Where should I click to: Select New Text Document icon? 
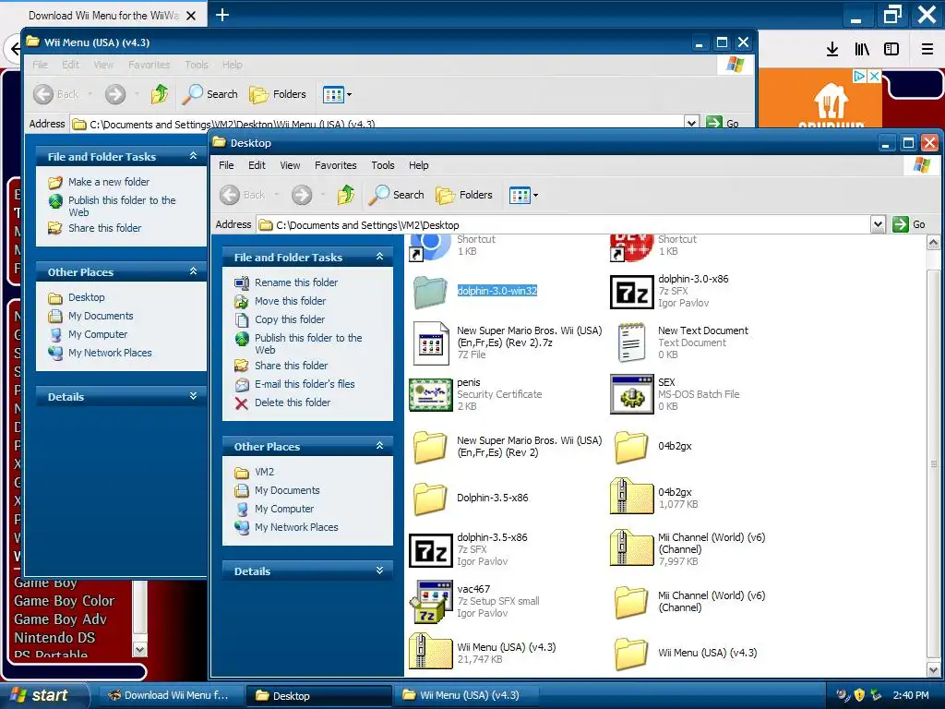(631, 342)
